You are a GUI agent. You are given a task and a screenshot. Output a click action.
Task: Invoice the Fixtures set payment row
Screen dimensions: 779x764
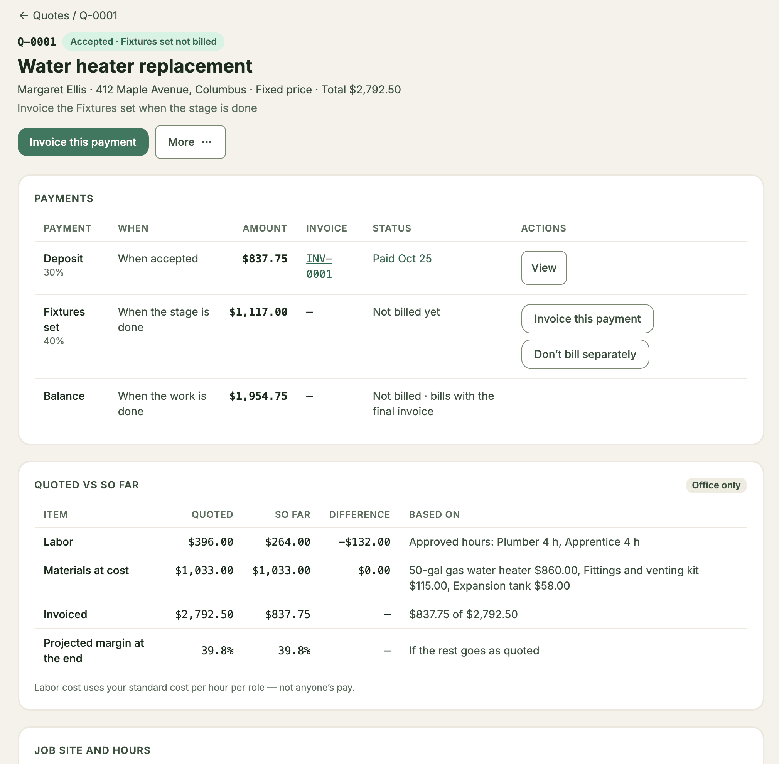tap(587, 319)
